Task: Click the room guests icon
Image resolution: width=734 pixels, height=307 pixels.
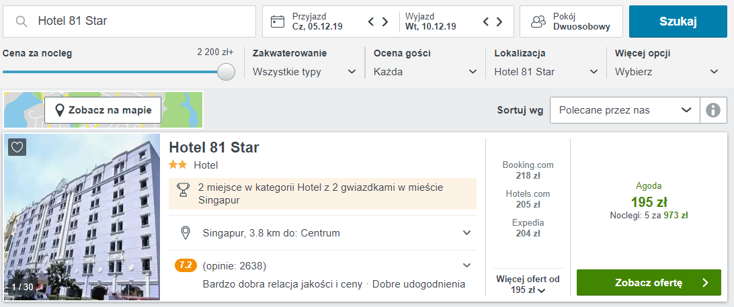Action: 538,21
